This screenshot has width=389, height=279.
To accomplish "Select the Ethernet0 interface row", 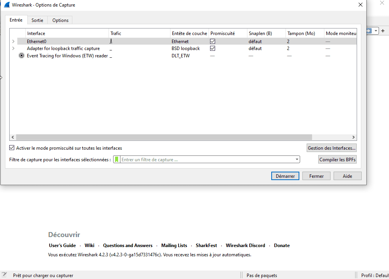I will click(187, 41).
